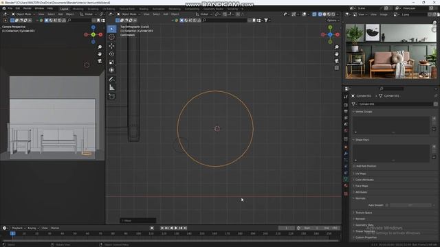Select the Add Cube tool in viewport toolbar
440x247 pixels.
[x=111, y=97]
